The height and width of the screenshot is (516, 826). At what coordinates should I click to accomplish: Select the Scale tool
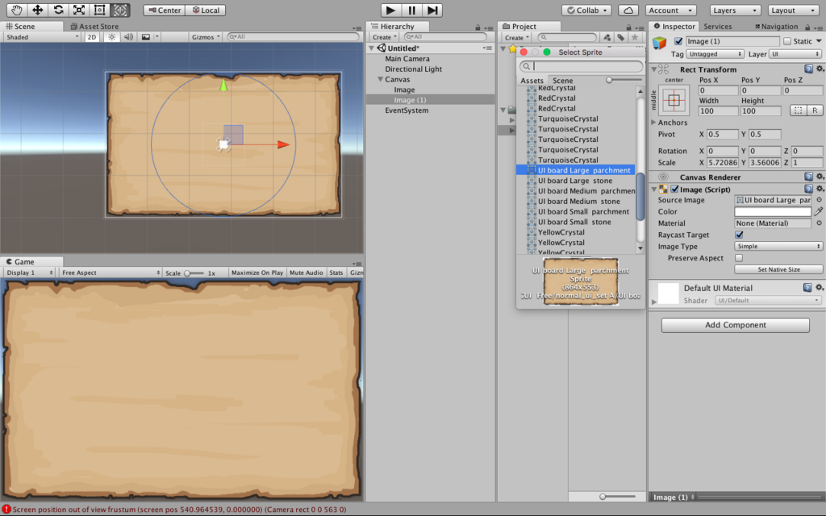pos(78,10)
